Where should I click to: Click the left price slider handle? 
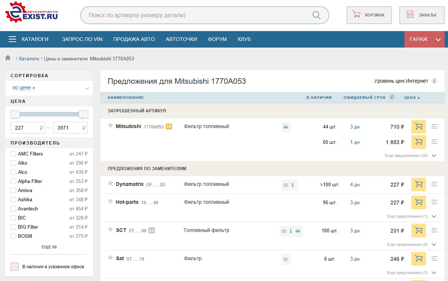click(15, 114)
